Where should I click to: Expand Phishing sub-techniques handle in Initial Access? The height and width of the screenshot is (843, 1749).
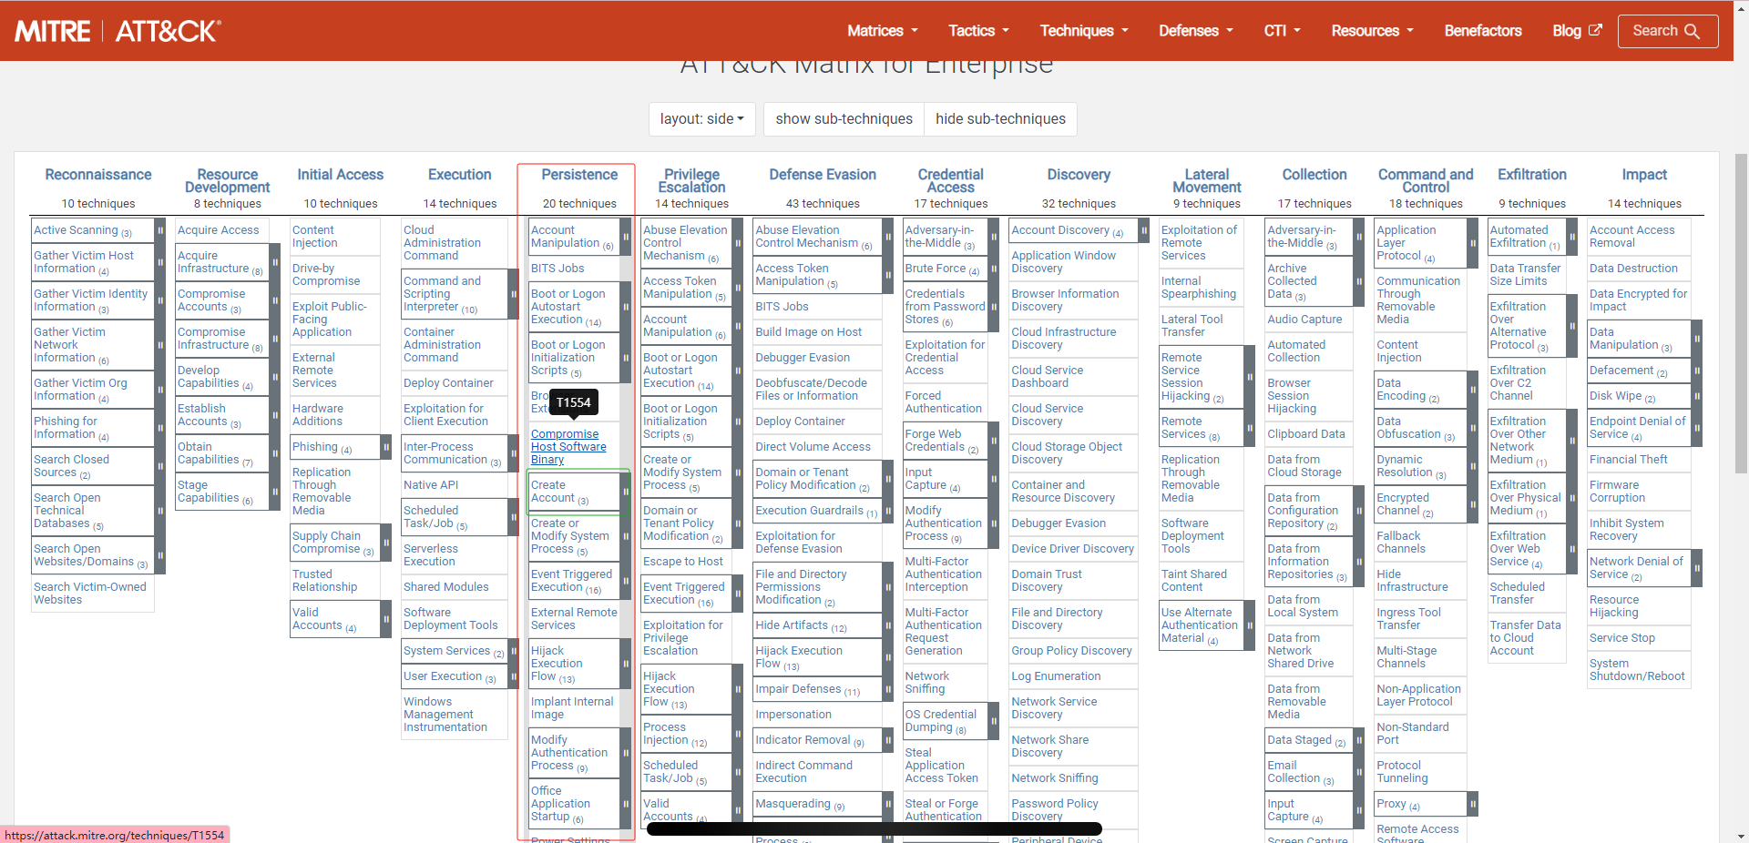[386, 447]
